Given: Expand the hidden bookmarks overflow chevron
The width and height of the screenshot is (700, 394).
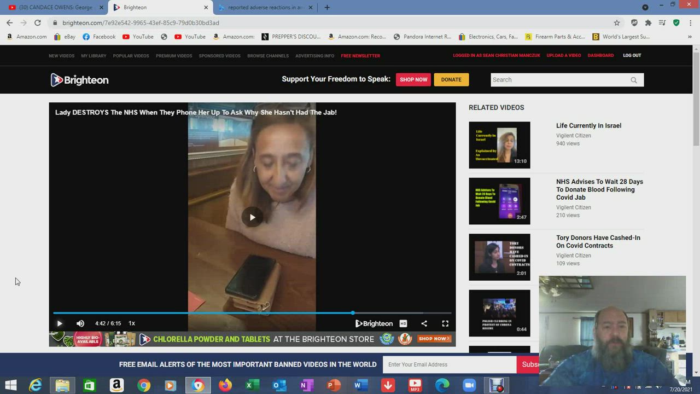Looking at the screenshot, I should [690, 37].
